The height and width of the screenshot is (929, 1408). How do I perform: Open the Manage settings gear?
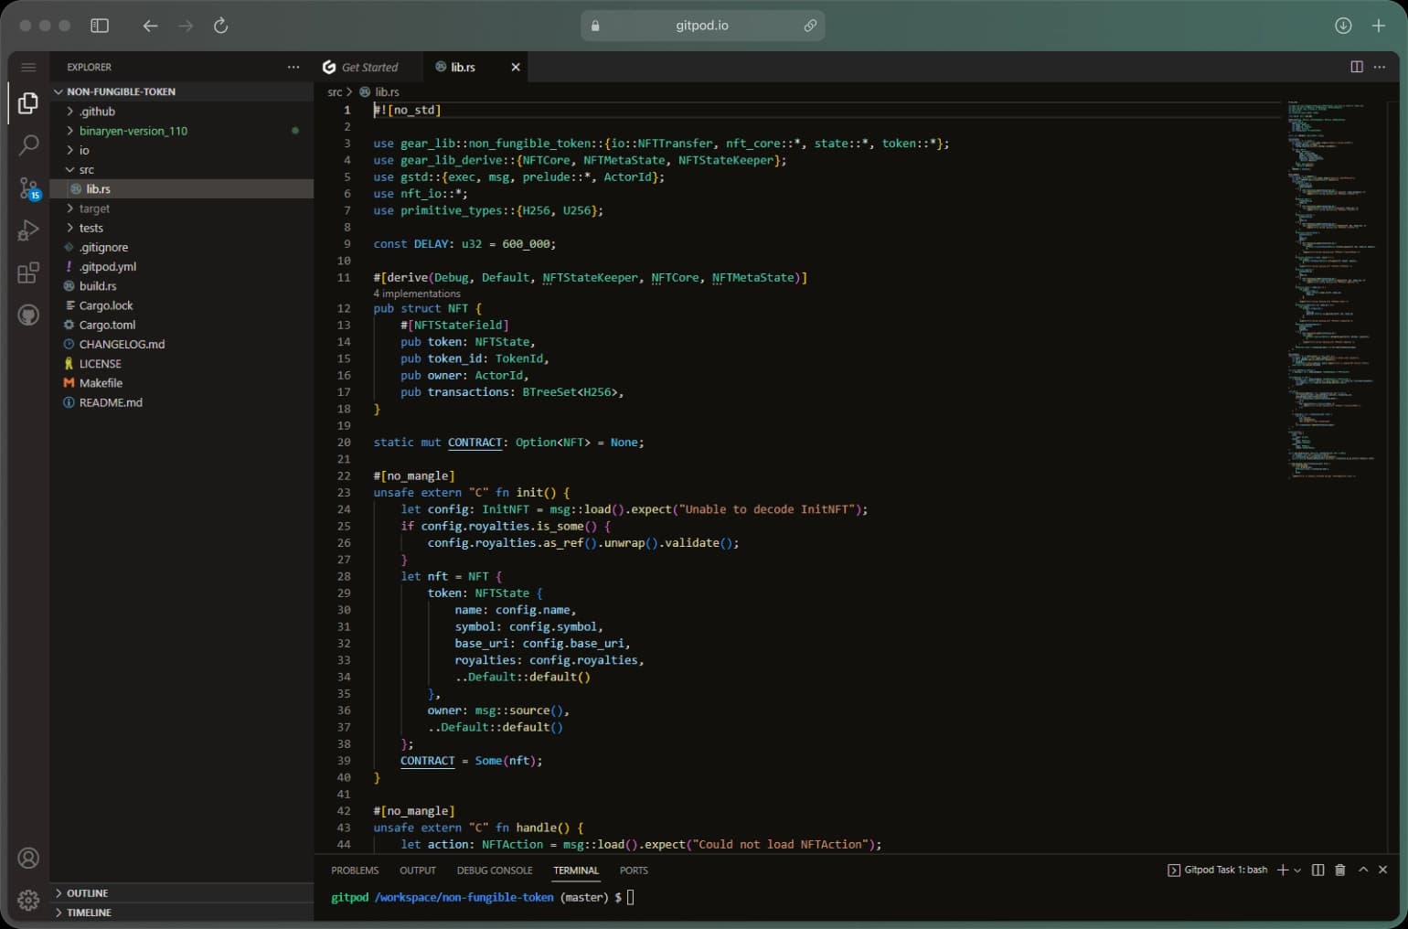[28, 900]
